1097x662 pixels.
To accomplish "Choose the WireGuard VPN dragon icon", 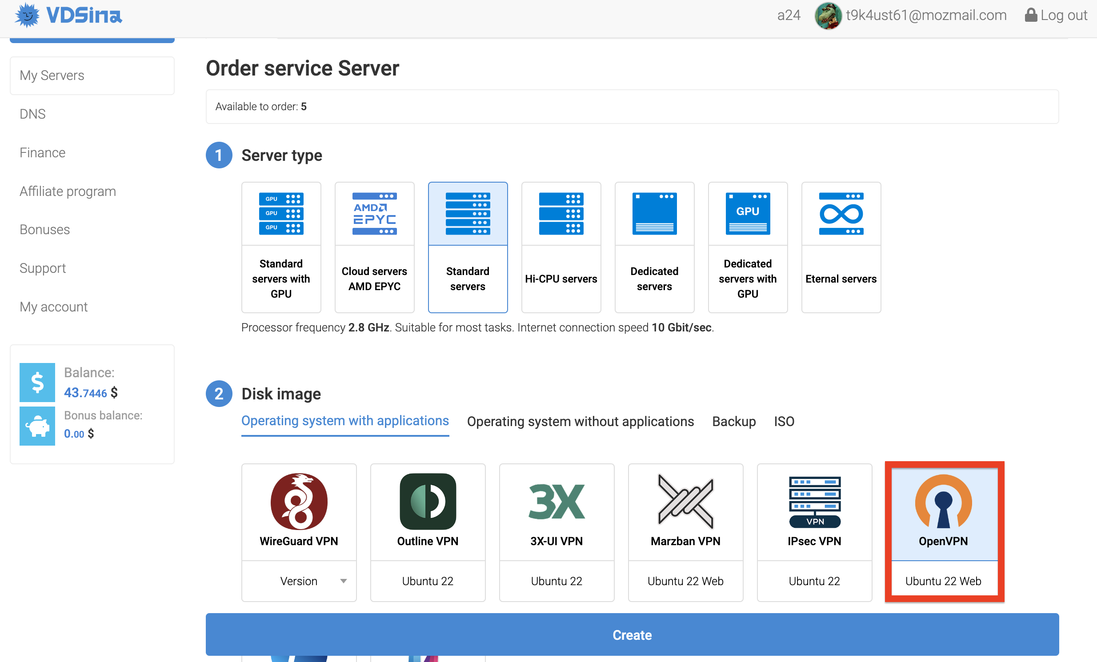I will tap(299, 502).
